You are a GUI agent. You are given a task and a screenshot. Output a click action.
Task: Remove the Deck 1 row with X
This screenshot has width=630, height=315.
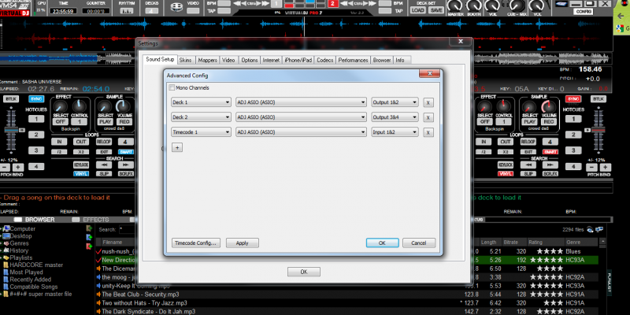click(428, 102)
